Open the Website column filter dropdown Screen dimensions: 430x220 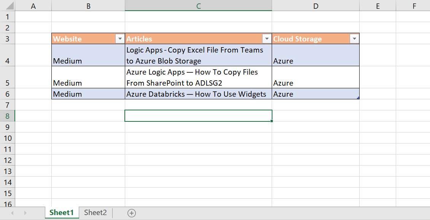click(120, 38)
